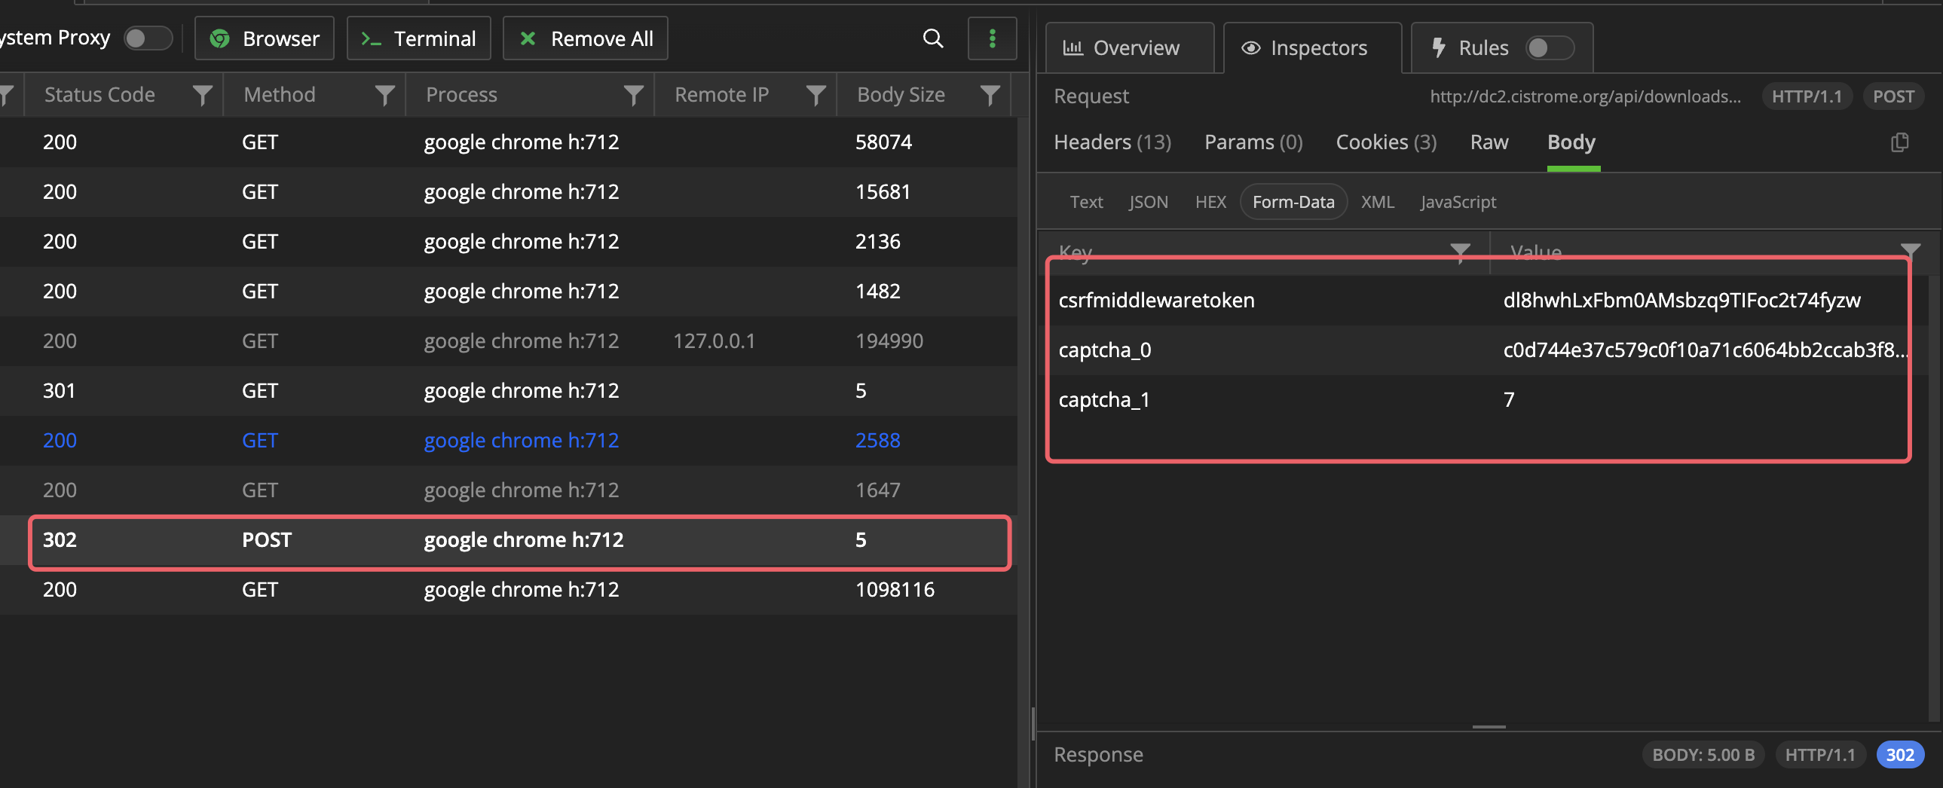This screenshot has width=1943, height=788.
Task: Switch to the Overview tab
Action: [1129, 48]
